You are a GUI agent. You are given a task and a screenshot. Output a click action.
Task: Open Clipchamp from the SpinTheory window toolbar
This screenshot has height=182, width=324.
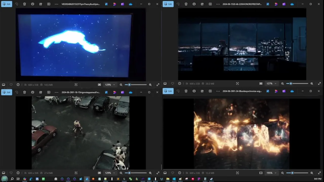[x=123, y=4]
